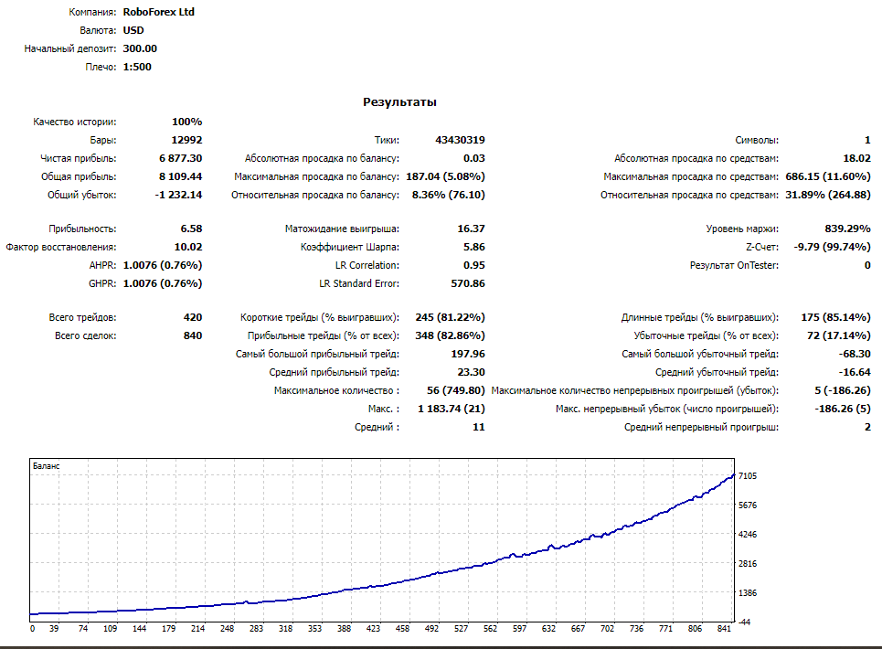Click Sharpe ratio value 5.86
The height and width of the screenshot is (649, 882).
click(474, 247)
